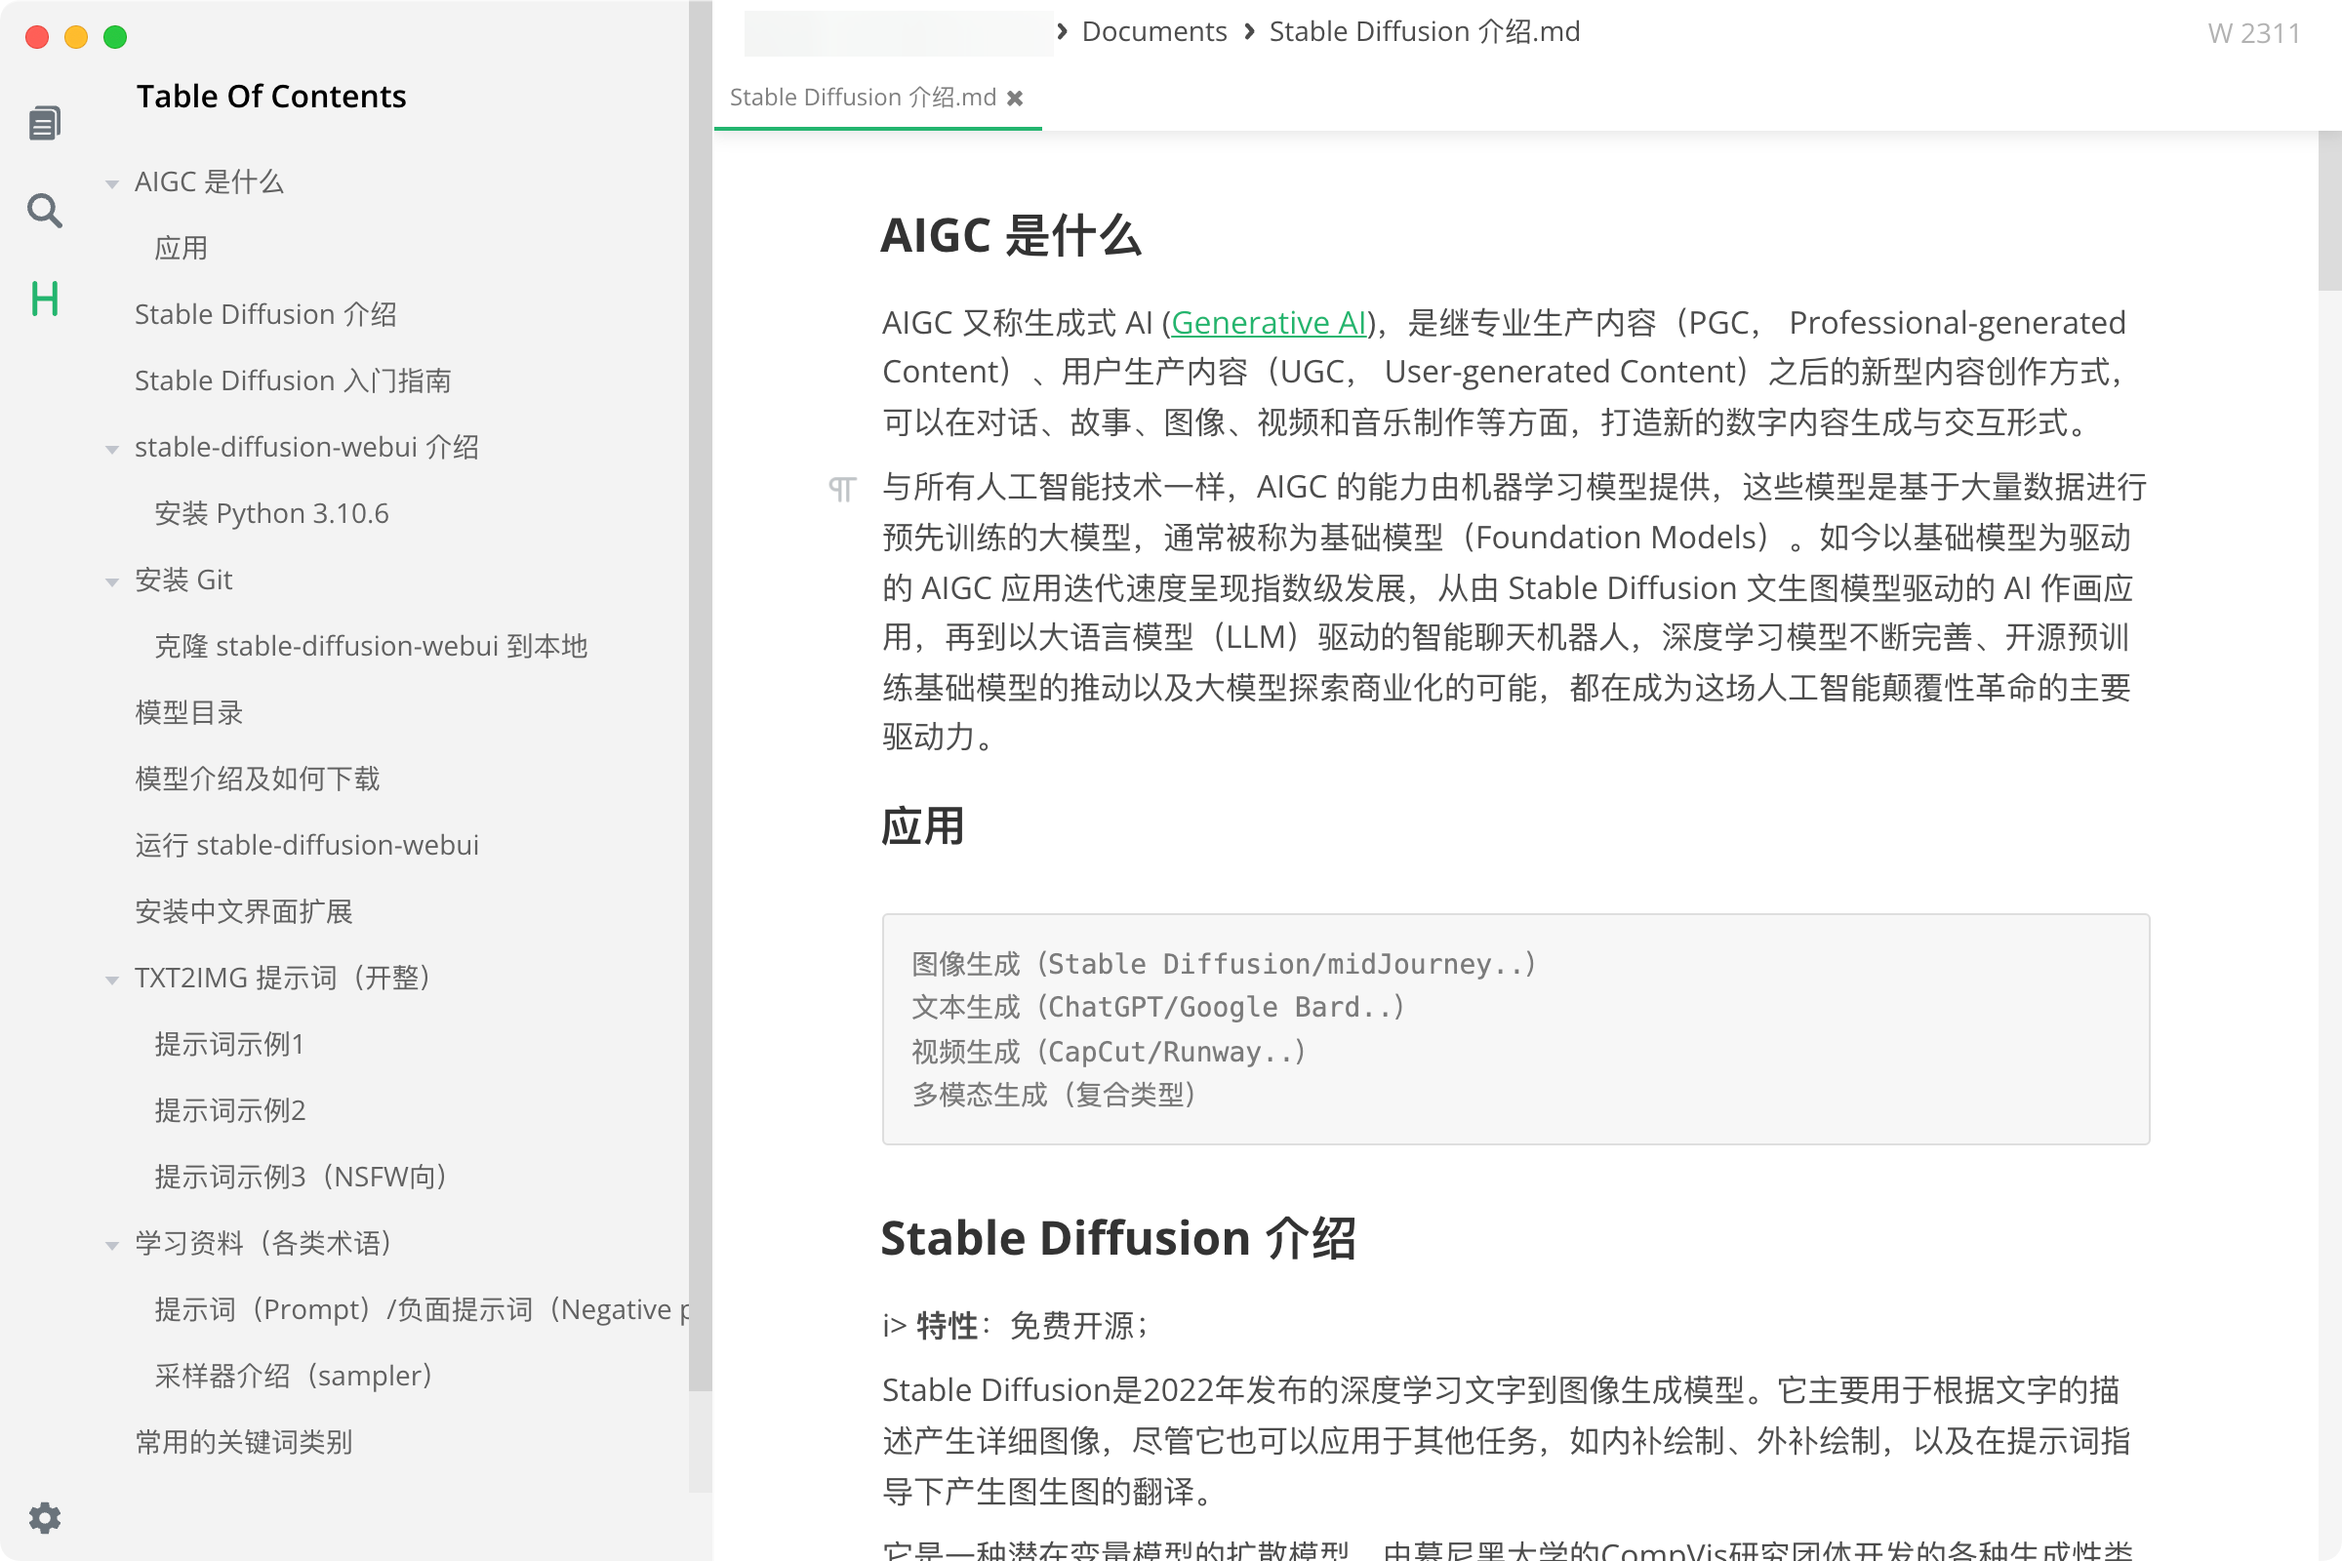Open the search panel icon
Viewport: 2342px width, 1561px height.
point(45,210)
